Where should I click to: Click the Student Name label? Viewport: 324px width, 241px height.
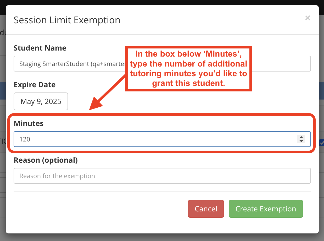[40, 48]
